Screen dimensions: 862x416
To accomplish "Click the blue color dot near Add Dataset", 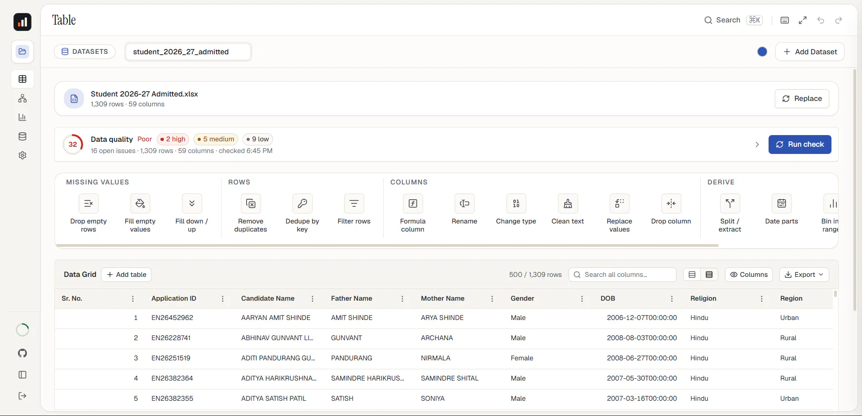I will pos(762,52).
